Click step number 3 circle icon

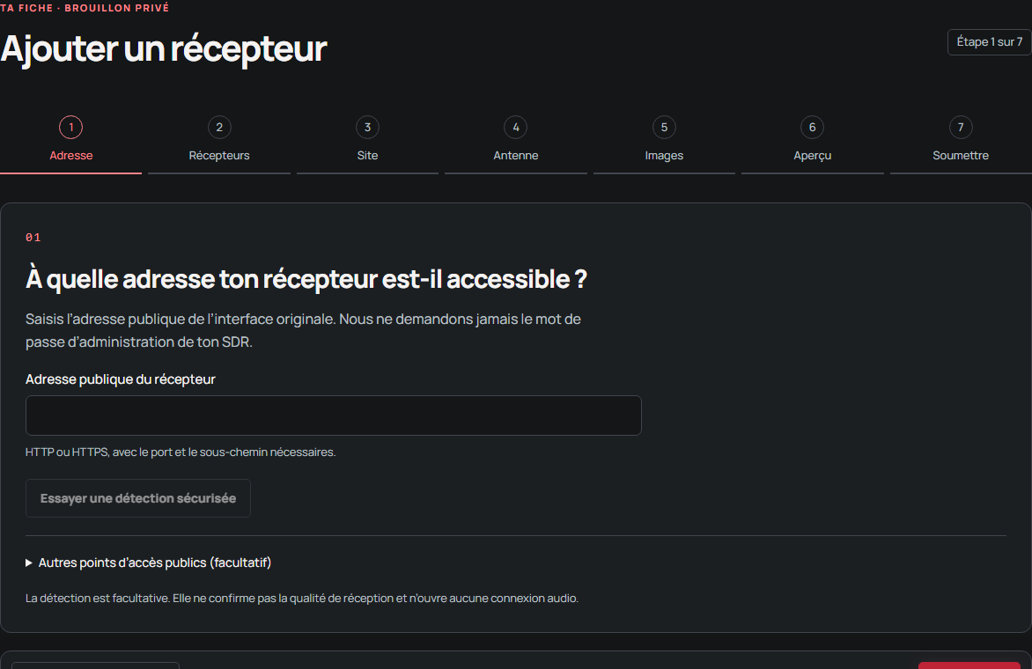(x=367, y=127)
